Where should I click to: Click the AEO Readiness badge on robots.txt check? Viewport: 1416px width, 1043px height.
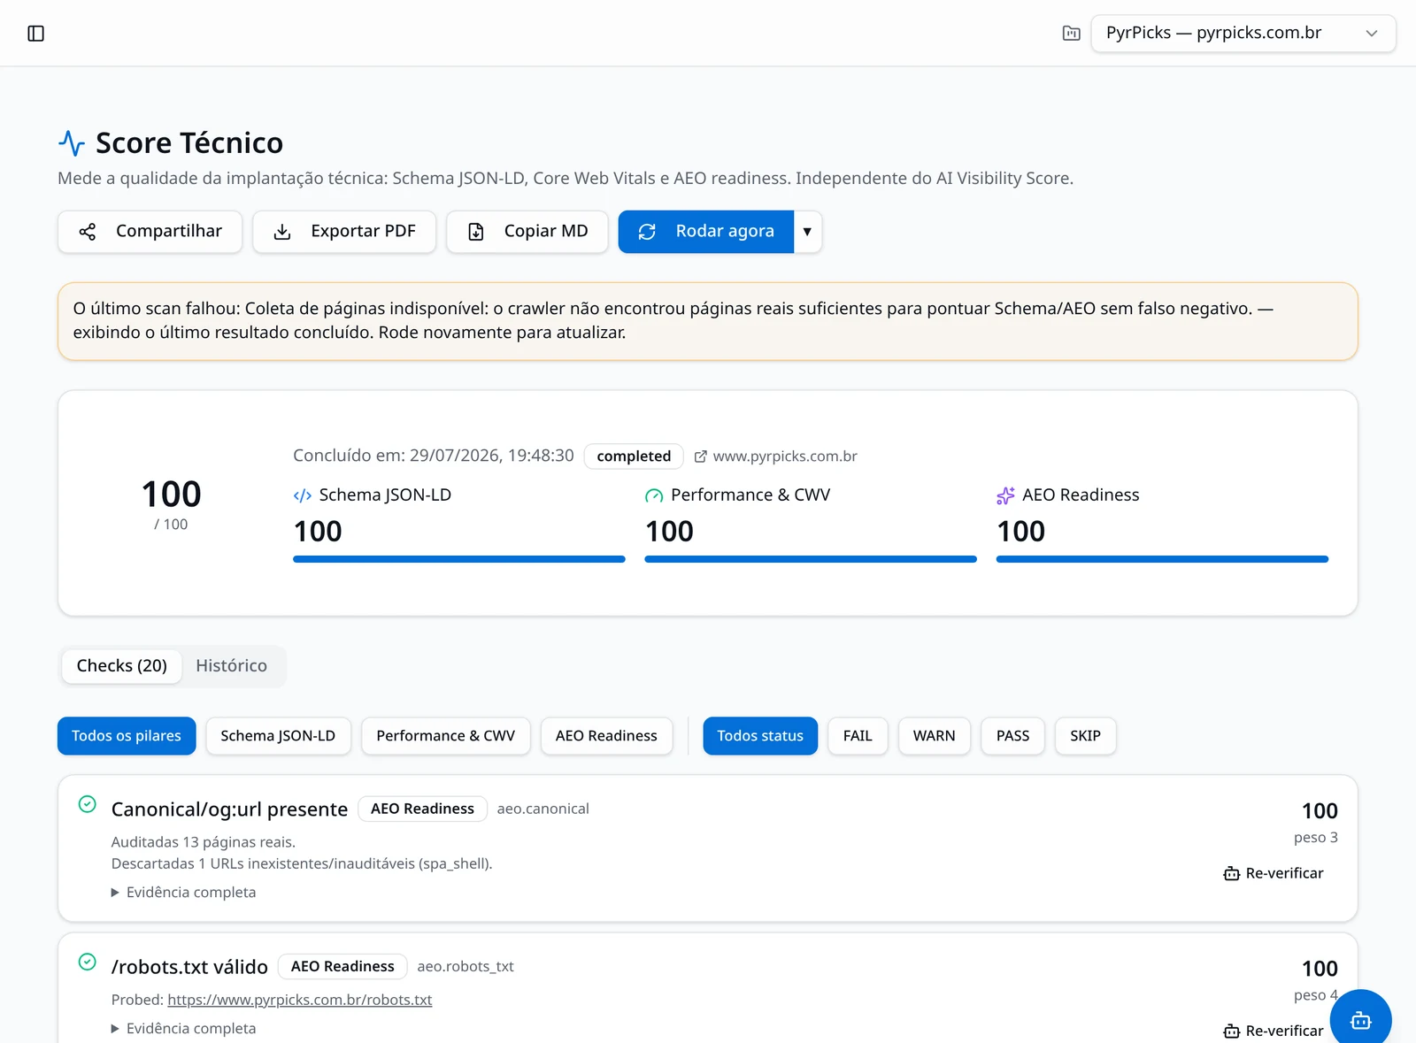342,966
